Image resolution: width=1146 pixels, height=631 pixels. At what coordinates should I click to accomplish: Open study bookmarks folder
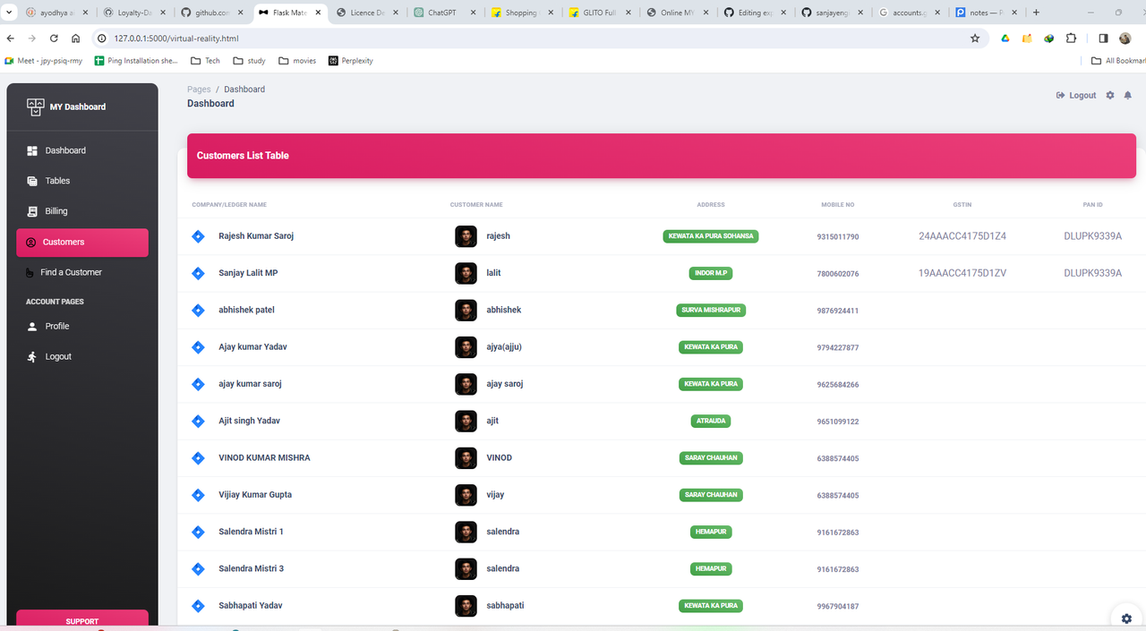249,61
